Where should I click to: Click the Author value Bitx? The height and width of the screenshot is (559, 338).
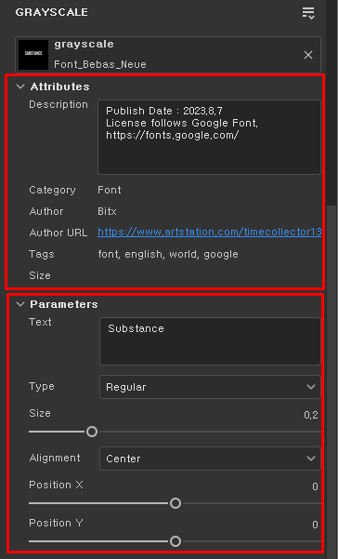tap(107, 211)
